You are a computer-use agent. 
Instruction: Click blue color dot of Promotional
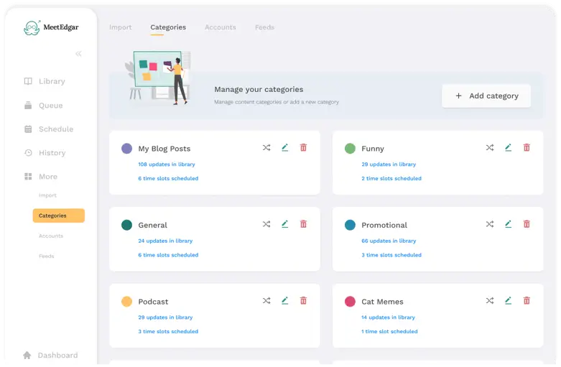tap(350, 225)
